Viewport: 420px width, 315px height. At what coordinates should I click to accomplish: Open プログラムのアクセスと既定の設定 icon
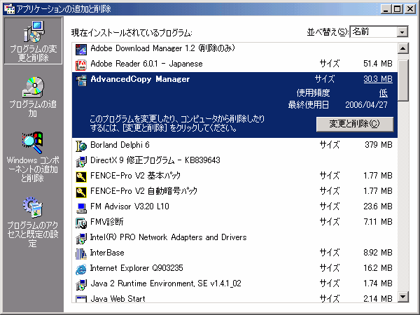[33, 207]
